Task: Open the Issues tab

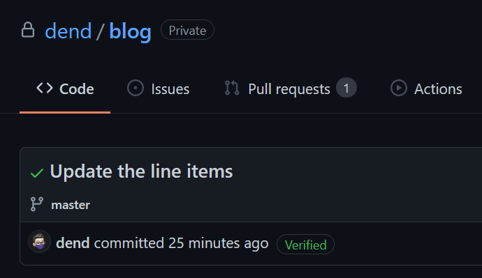Action: coord(159,89)
